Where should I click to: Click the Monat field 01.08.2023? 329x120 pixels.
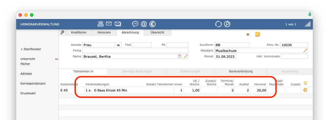click(225, 56)
